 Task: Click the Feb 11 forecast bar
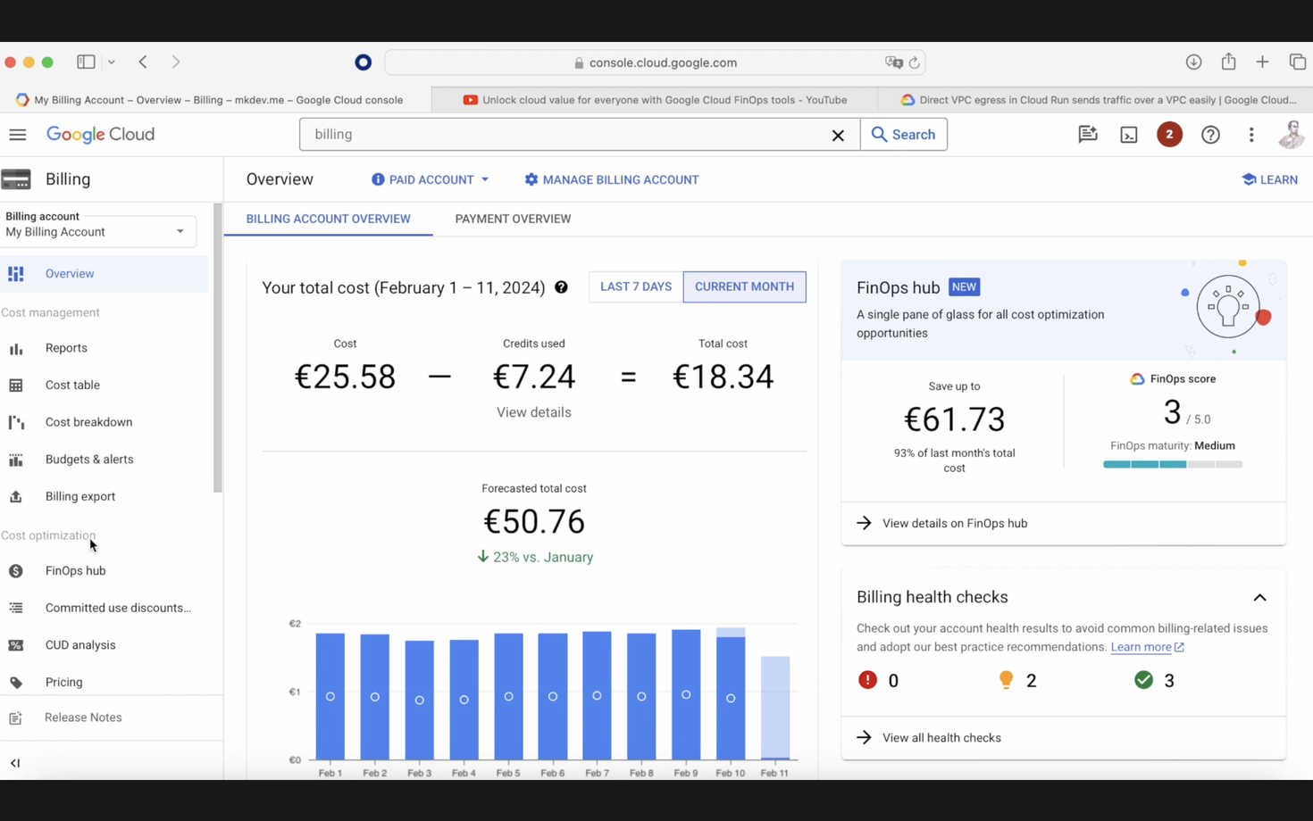coord(775,708)
